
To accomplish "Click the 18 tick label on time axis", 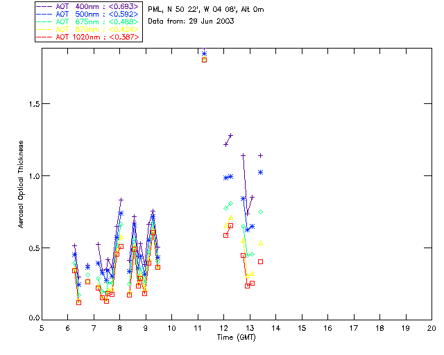I will click(x=379, y=329).
